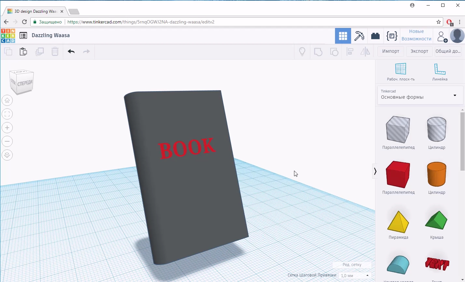The height and width of the screenshot is (282, 465).
Task: Redo the last action
Action: pyautogui.click(x=86, y=51)
